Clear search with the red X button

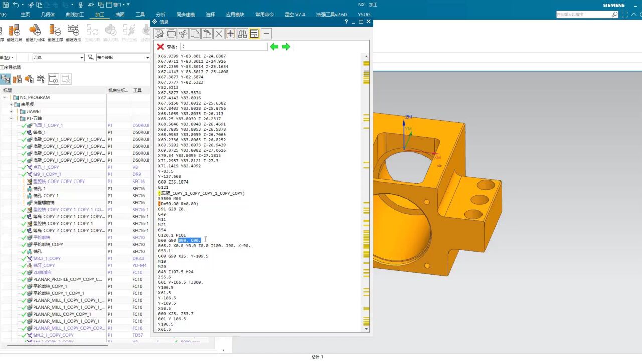click(x=160, y=47)
